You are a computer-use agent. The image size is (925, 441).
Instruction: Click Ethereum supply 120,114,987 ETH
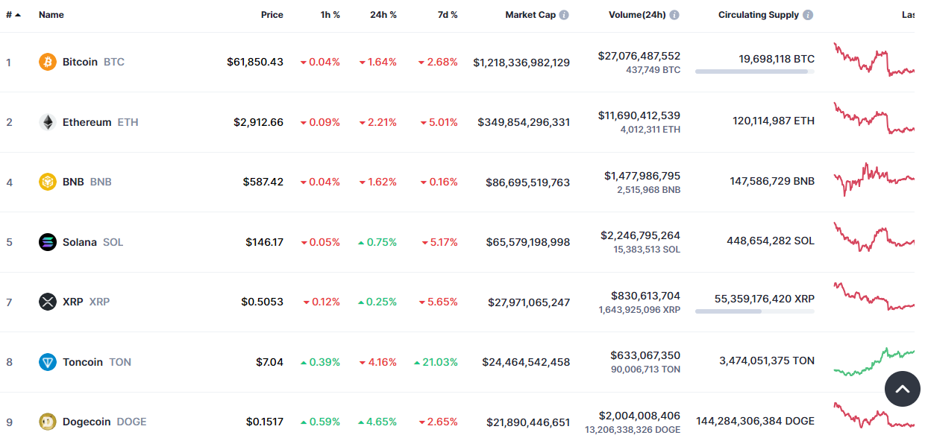pyautogui.click(x=774, y=121)
